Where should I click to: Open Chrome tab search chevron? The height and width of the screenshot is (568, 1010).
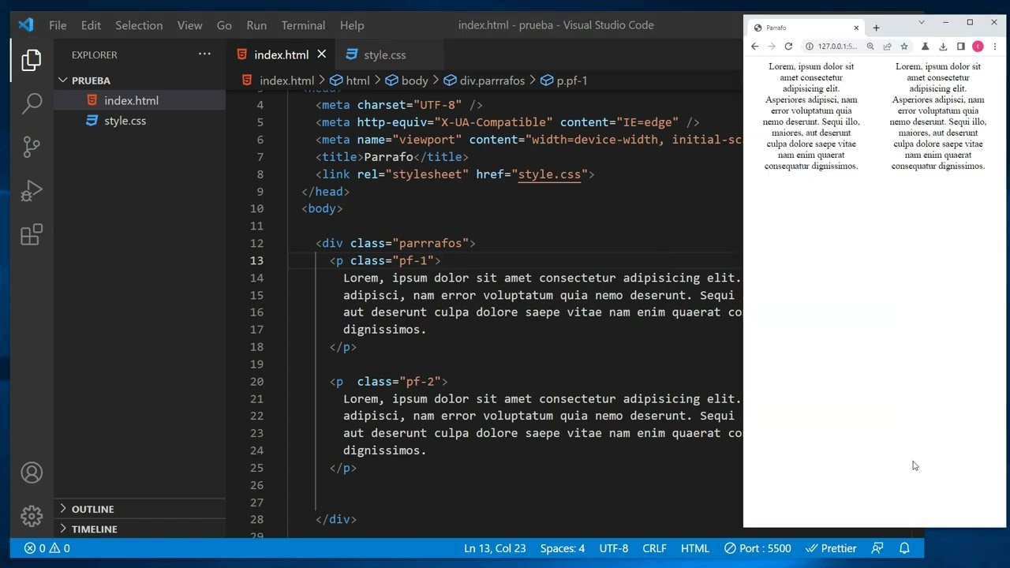coord(921,22)
